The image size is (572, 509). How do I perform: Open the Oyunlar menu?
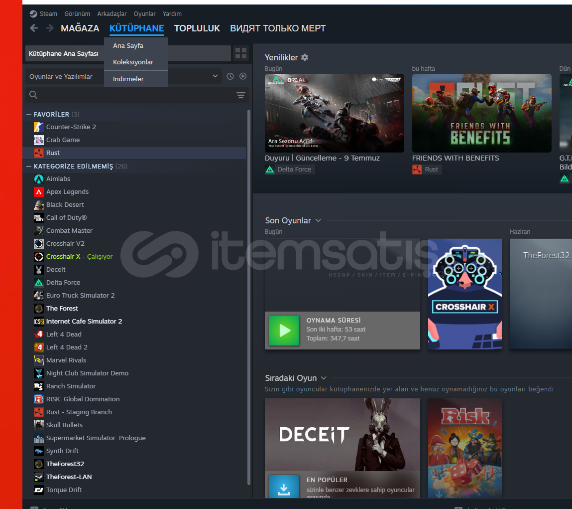(x=144, y=14)
